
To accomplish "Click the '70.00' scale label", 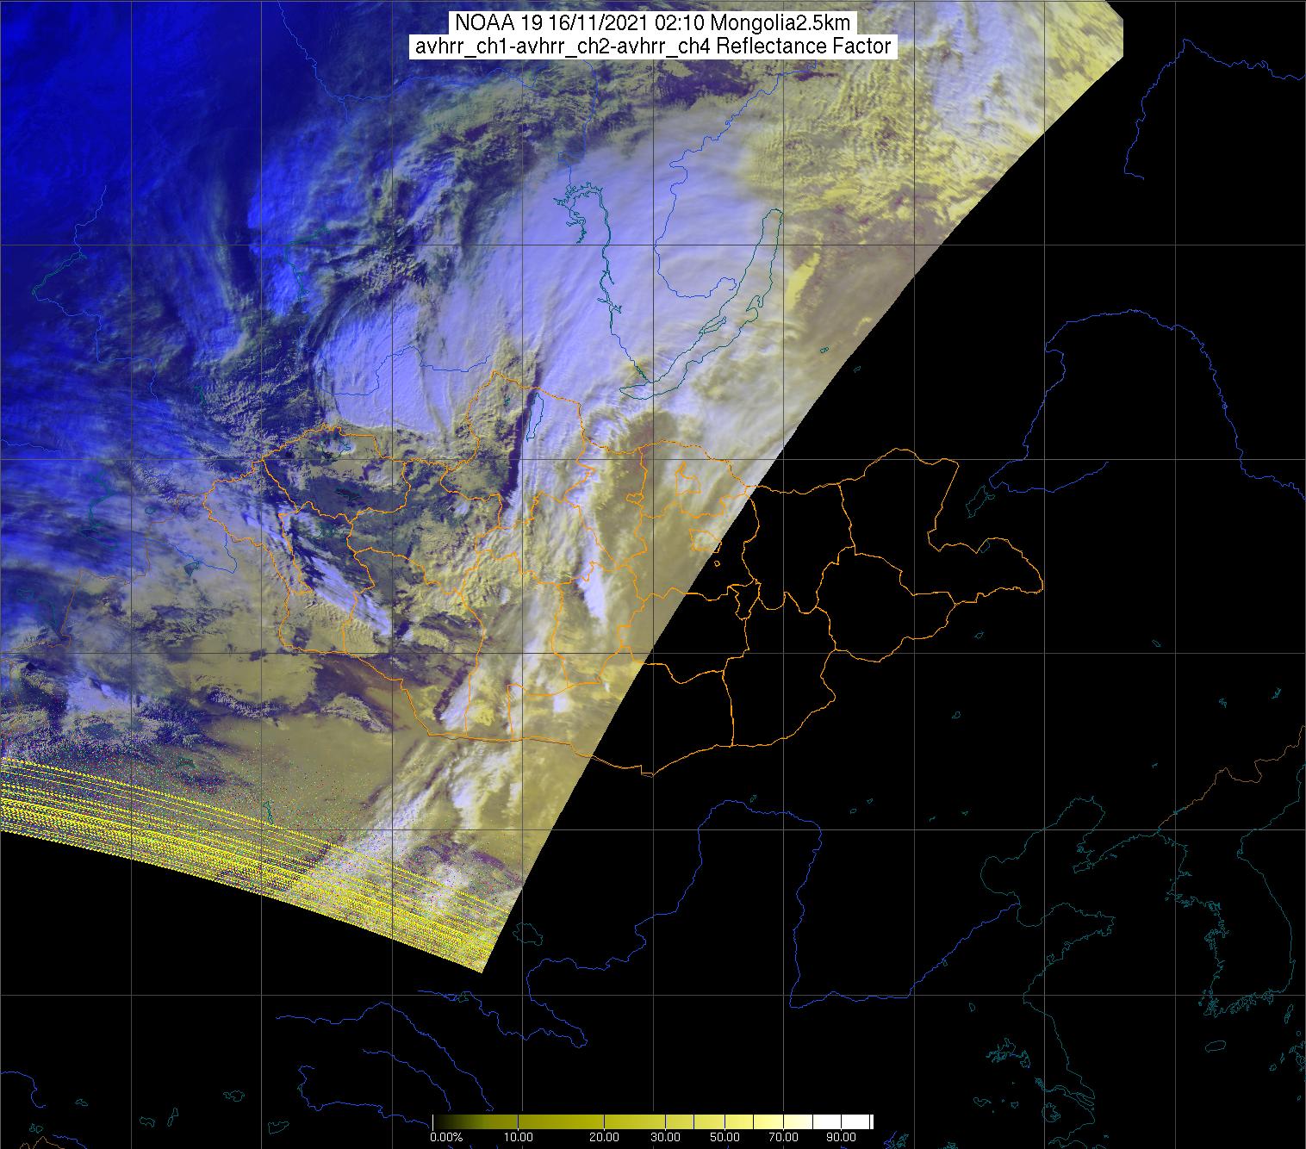I will (785, 1139).
